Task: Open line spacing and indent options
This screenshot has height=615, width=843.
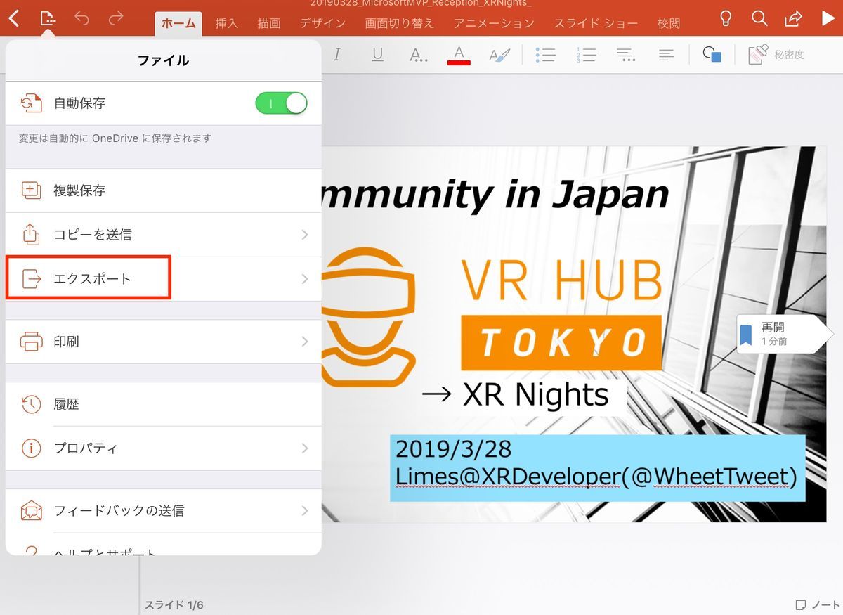Action: (626, 55)
